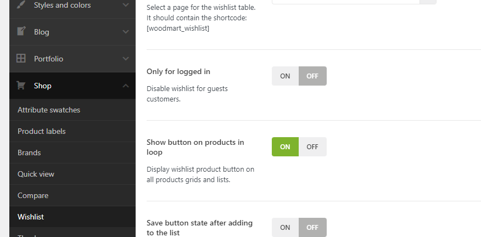Go to Product labels settings
This screenshot has width=481, height=237.
point(41,131)
